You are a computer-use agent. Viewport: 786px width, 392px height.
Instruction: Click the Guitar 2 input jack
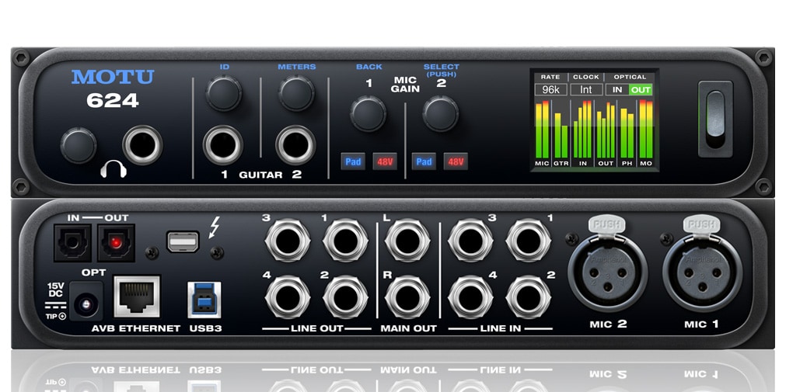[x=295, y=144]
